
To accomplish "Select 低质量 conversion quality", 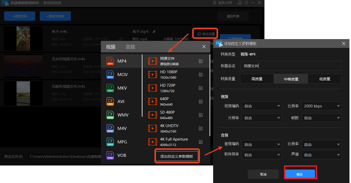I will tap(325, 79).
